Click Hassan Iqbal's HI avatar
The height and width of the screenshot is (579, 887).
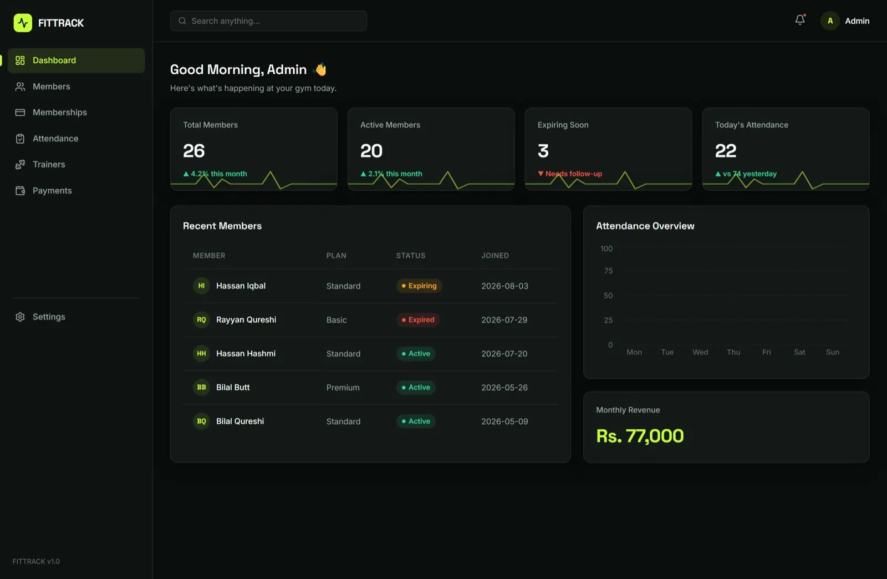[x=201, y=286]
